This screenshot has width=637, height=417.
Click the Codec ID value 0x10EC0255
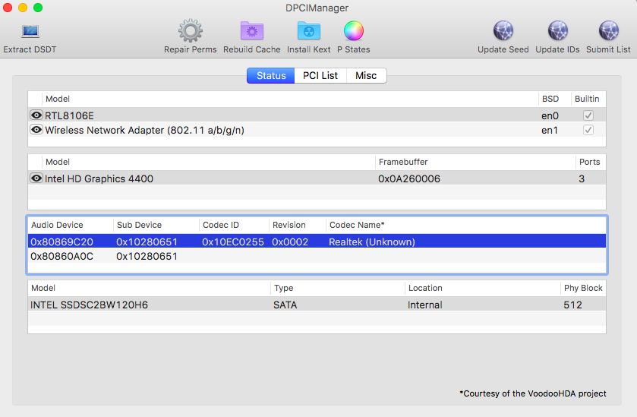[x=233, y=242]
